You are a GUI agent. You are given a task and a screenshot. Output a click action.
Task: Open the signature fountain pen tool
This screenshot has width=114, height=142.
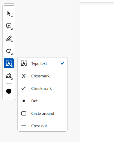coord(9,76)
